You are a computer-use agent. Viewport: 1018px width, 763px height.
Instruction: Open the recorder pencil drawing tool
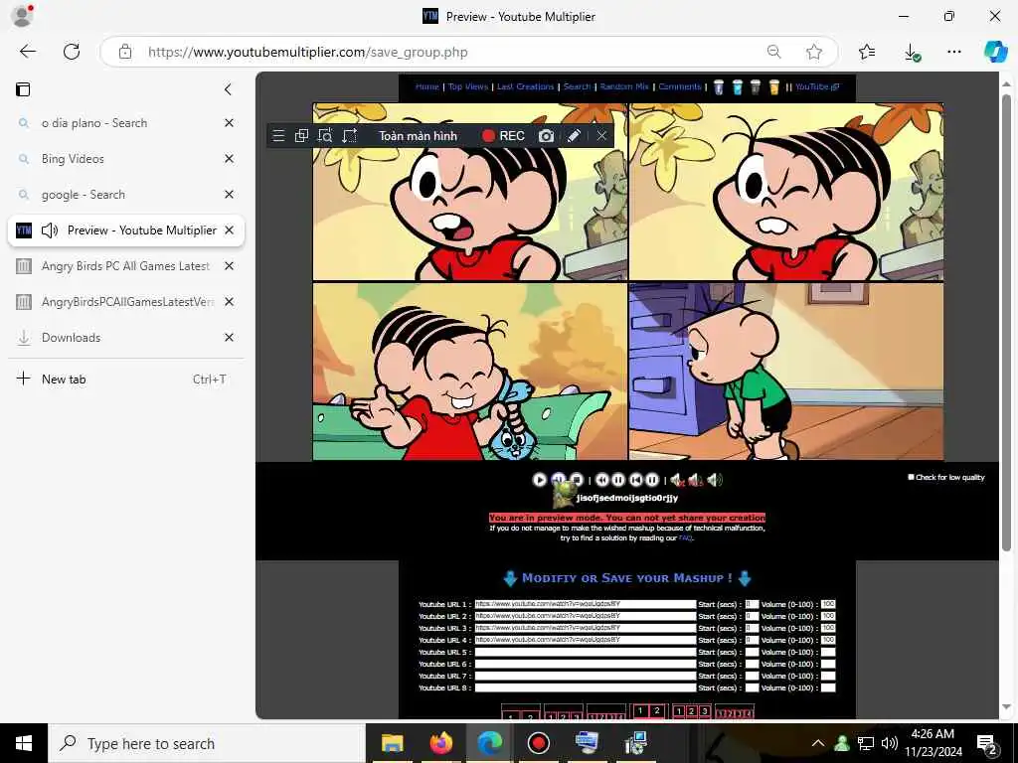(x=574, y=135)
